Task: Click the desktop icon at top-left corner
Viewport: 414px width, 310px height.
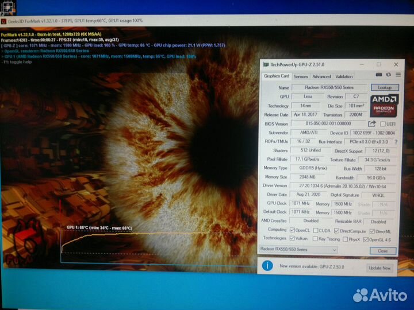Action: pos(8,7)
